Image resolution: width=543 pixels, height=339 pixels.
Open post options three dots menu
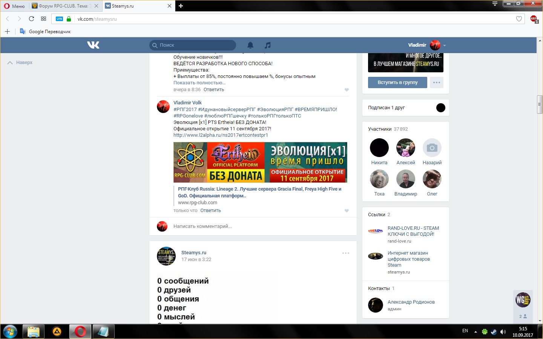pyautogui.click(x=346, y=253)
